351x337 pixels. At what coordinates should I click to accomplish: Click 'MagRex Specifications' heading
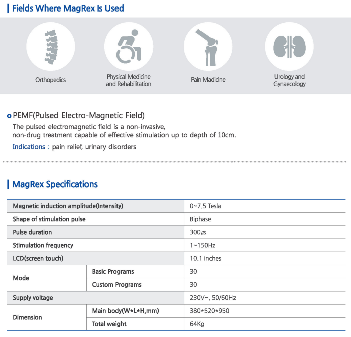click(x=55, y=184)
